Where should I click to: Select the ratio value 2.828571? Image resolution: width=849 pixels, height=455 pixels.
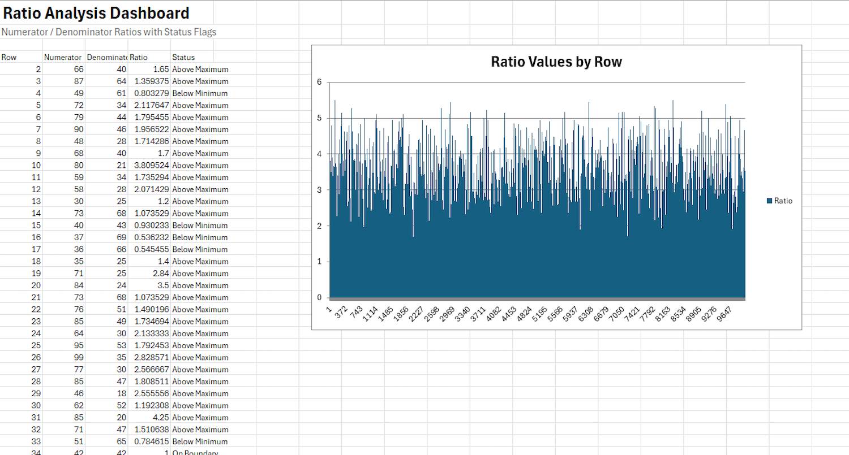pos(149,357)
